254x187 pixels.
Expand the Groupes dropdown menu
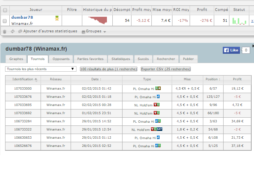(x=94, y=32)
